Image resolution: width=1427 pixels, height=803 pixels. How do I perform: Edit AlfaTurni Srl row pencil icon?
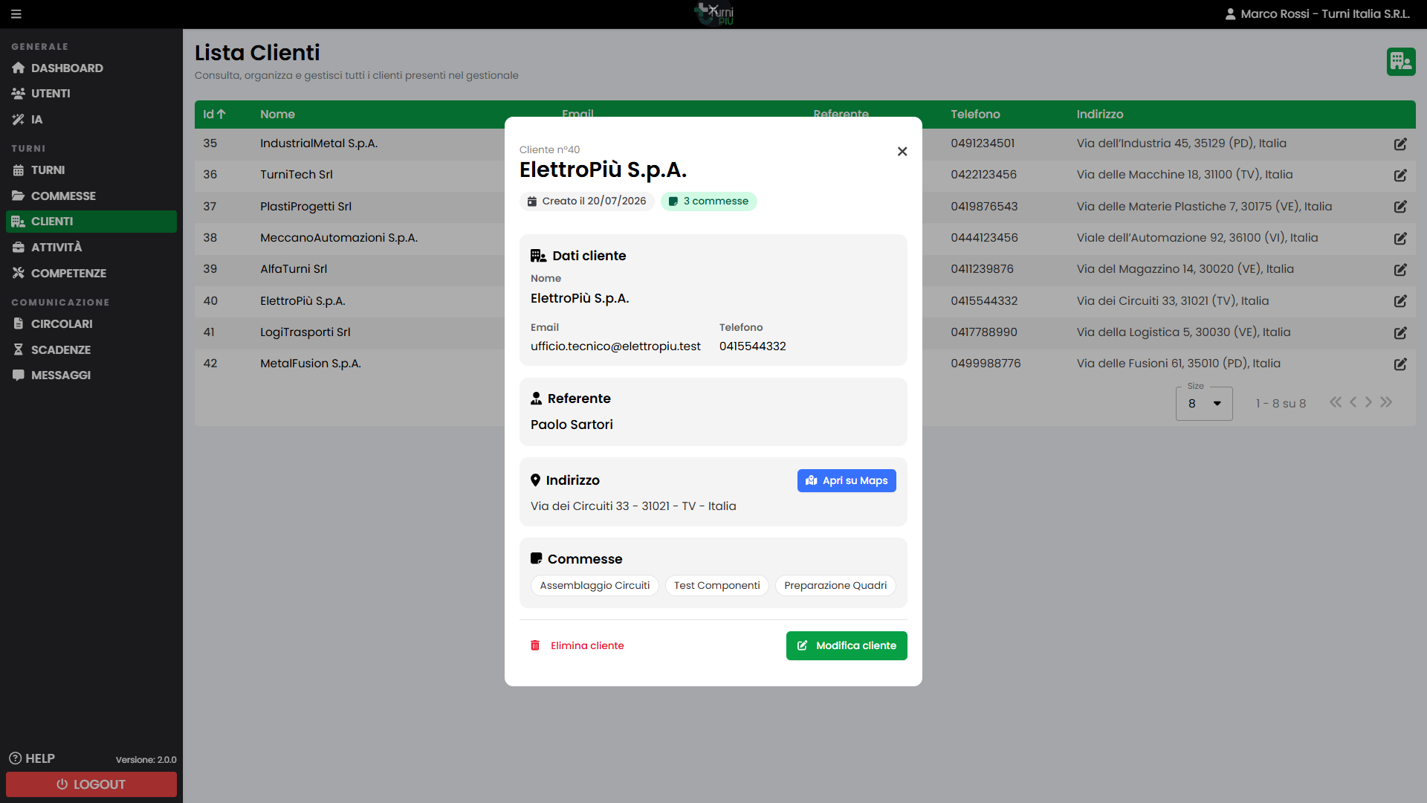1400,270
